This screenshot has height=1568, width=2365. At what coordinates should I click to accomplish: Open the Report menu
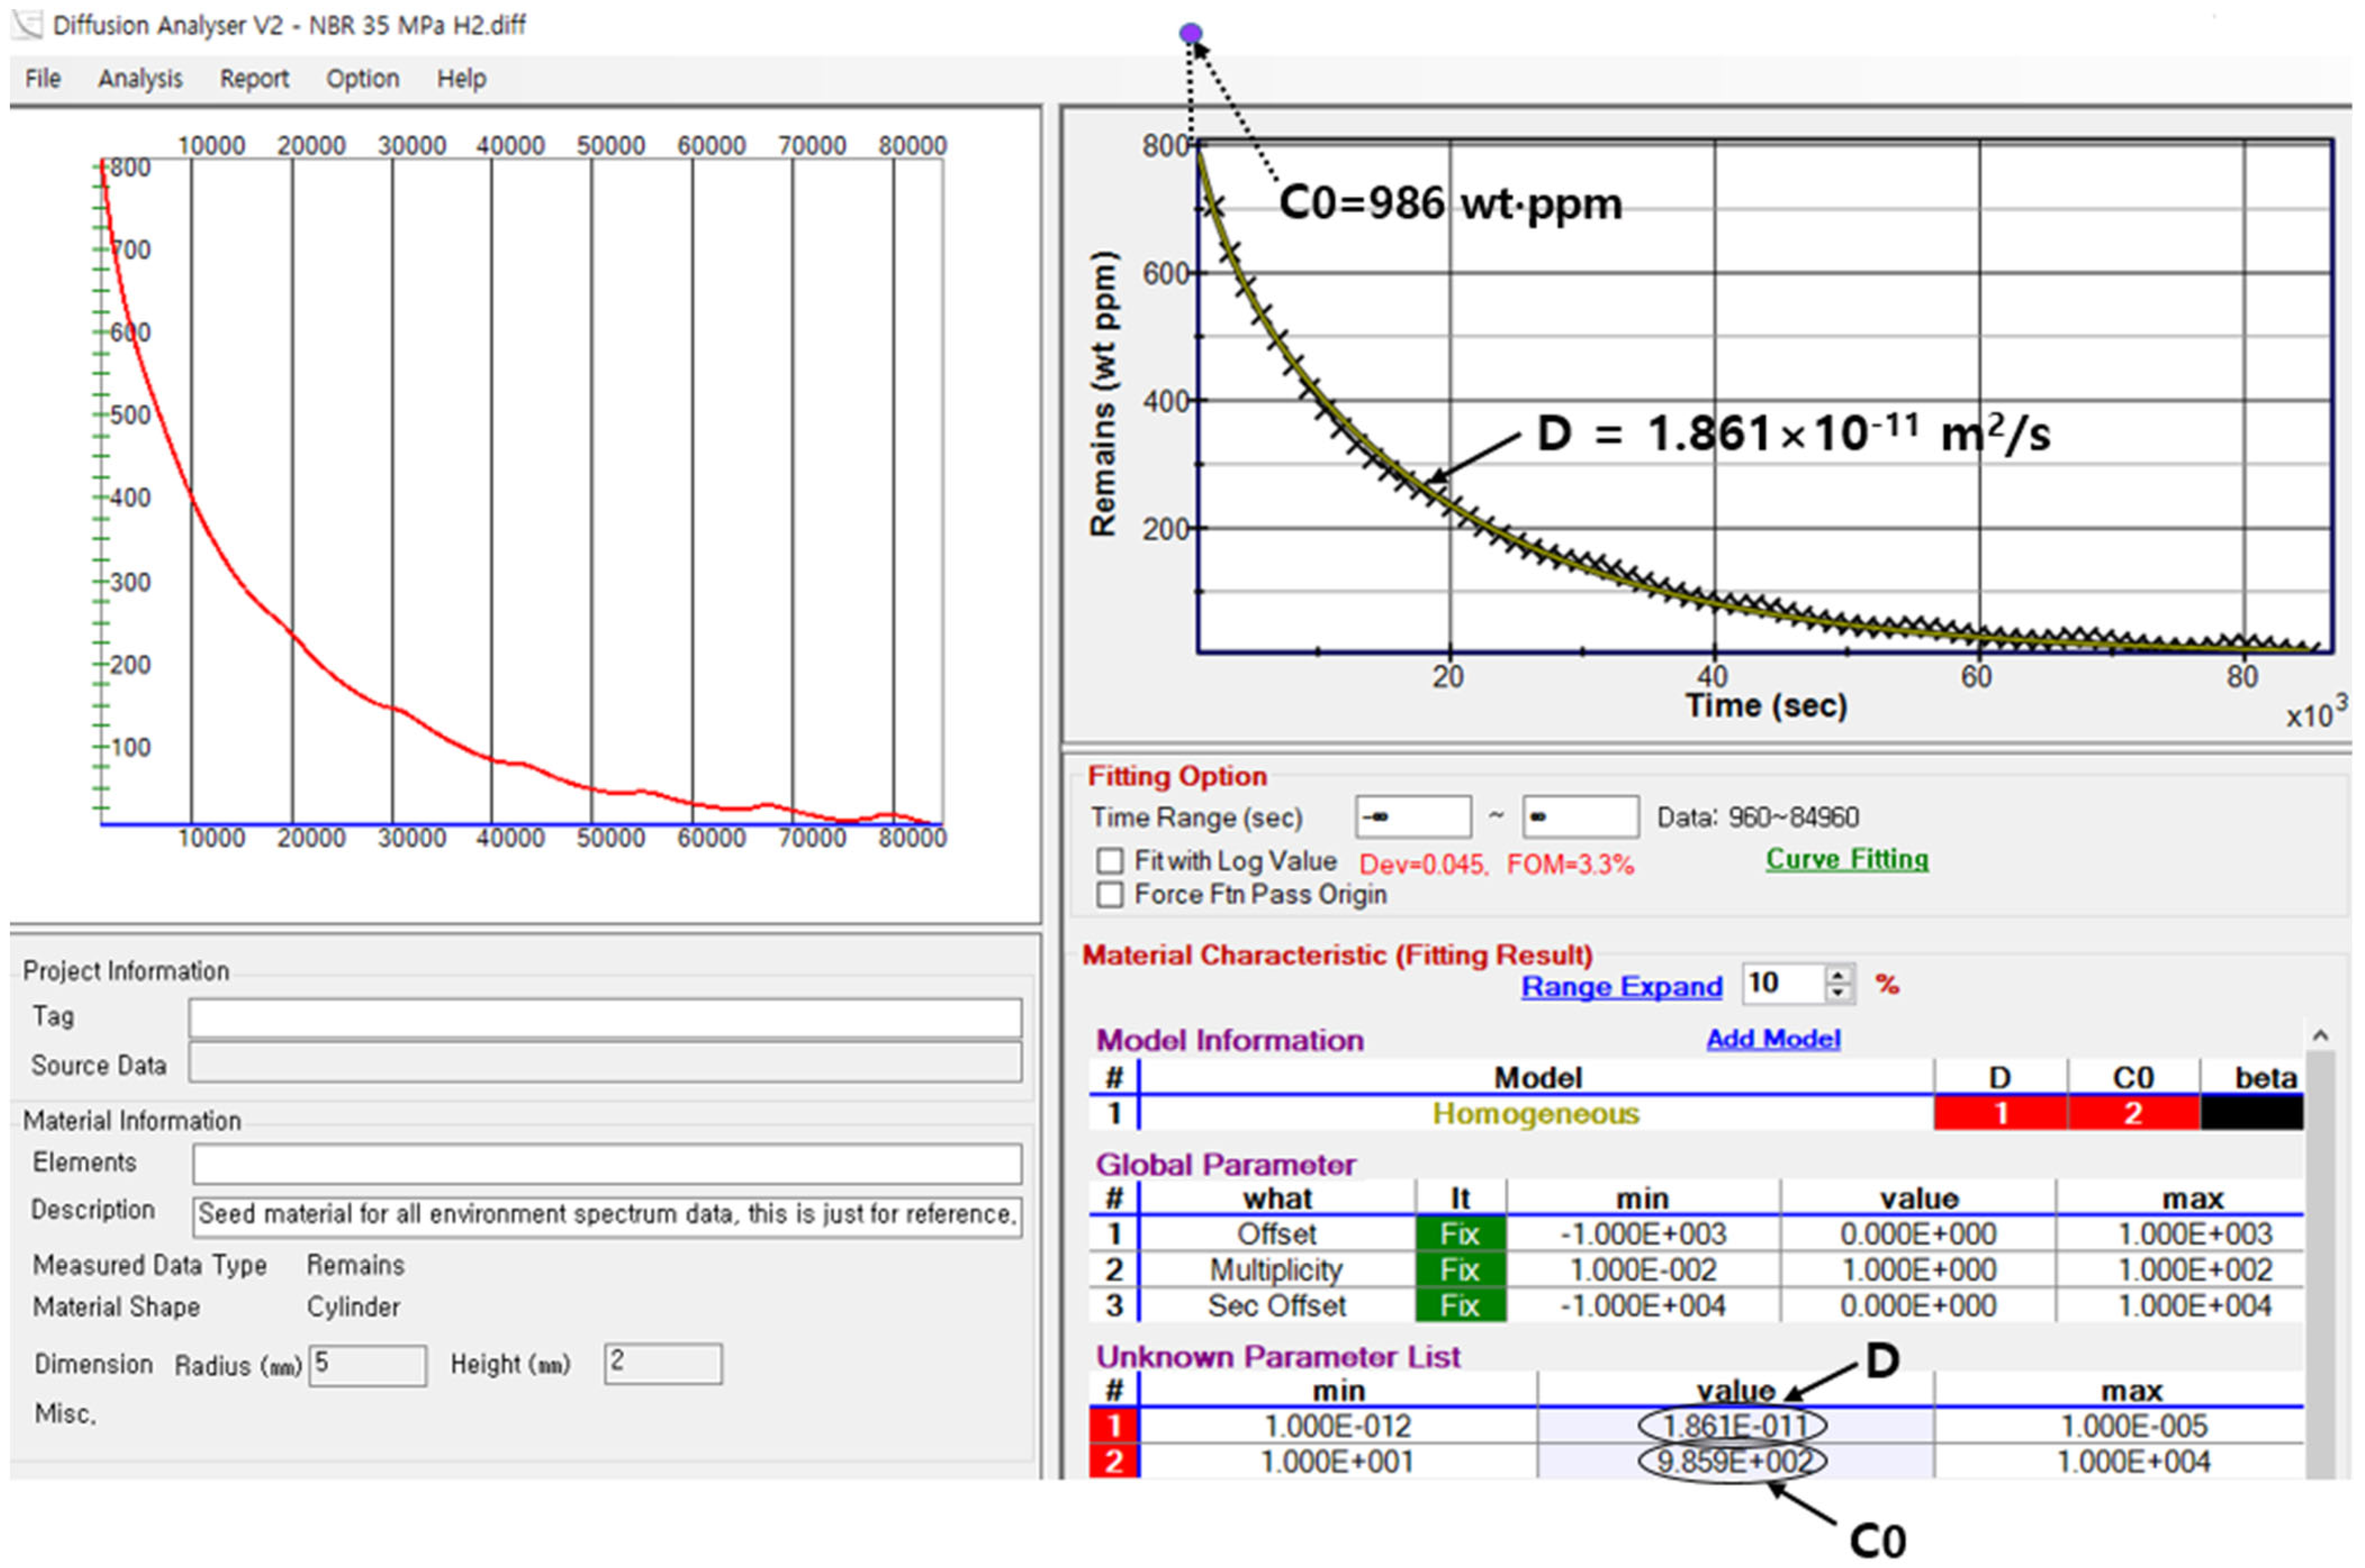(x=254, y=78)
